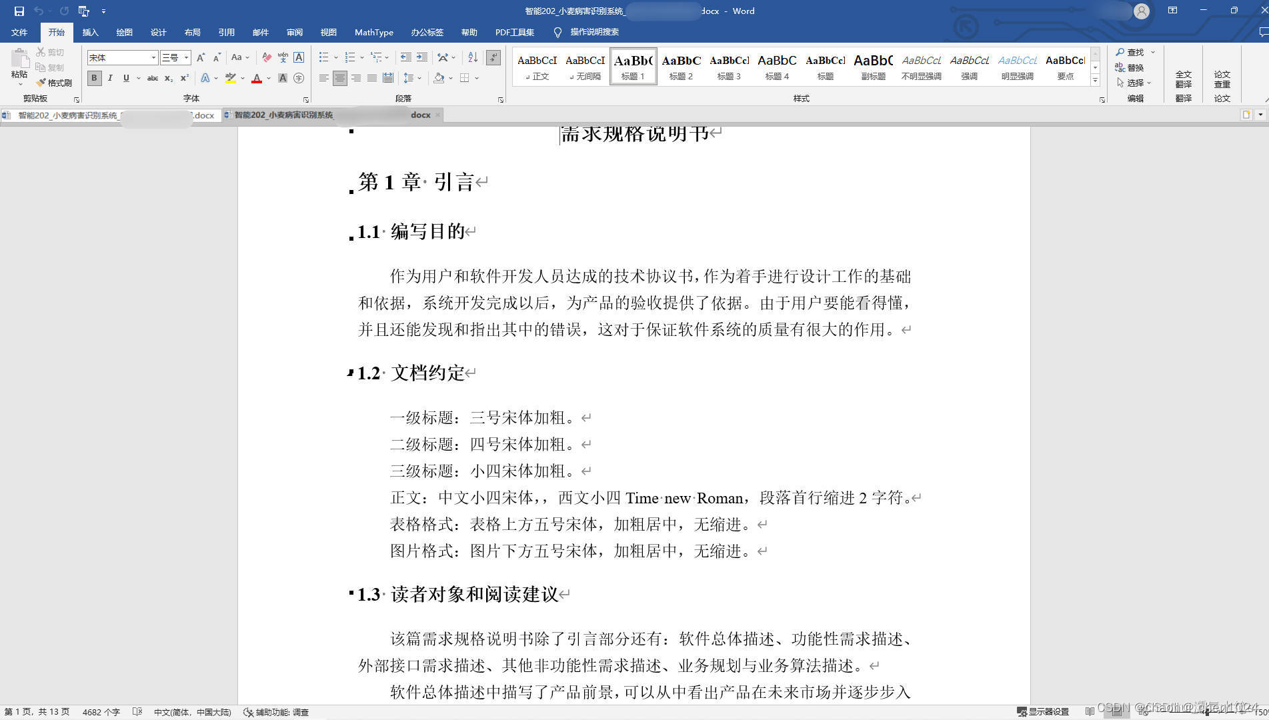Viewport: 1269px width, 720px height.
Task: Open the Replace (替换) tool
Action: click(x=1130, y=67)
